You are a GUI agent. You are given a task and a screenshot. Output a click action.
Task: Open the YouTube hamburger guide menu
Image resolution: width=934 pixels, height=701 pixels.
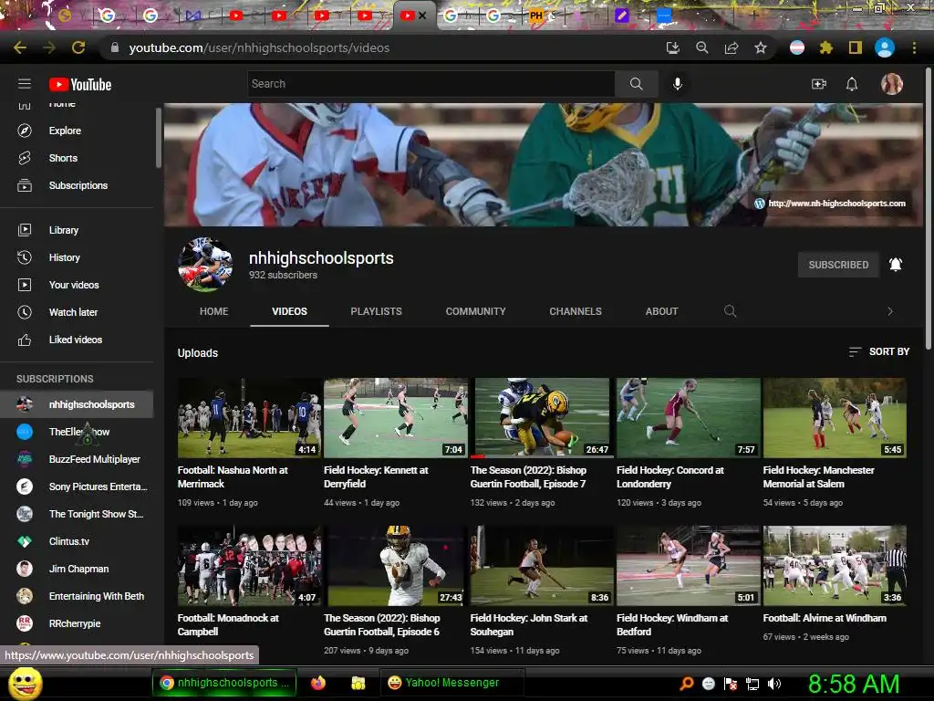tap(25, 84)
